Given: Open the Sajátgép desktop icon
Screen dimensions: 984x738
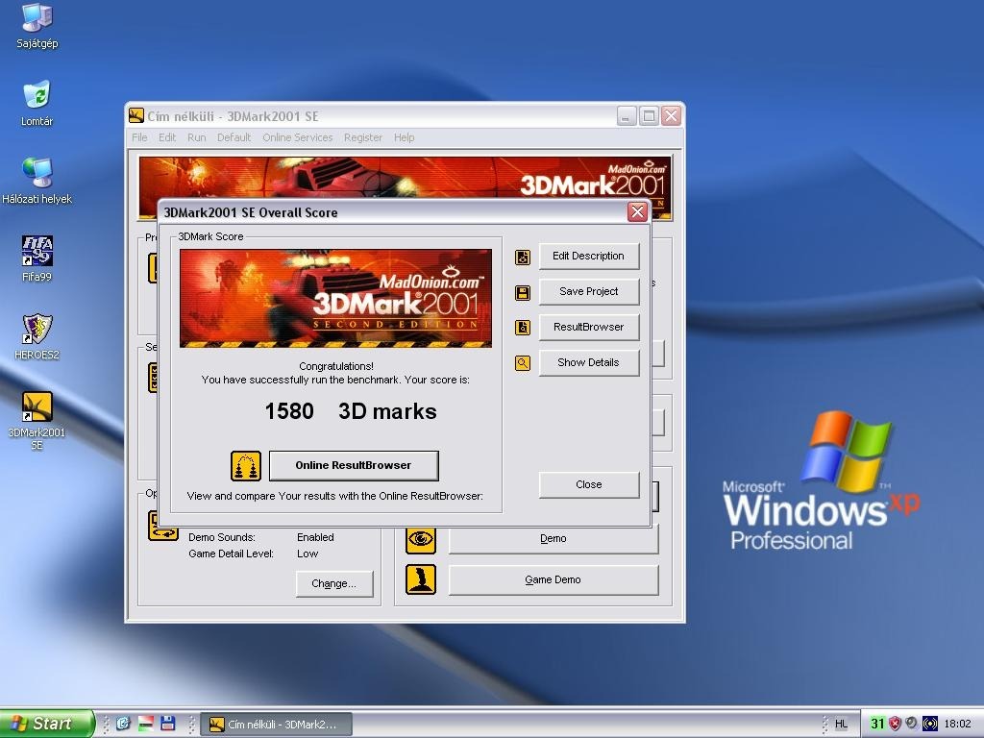Looking at the screenshot, I should pos(37,25).
